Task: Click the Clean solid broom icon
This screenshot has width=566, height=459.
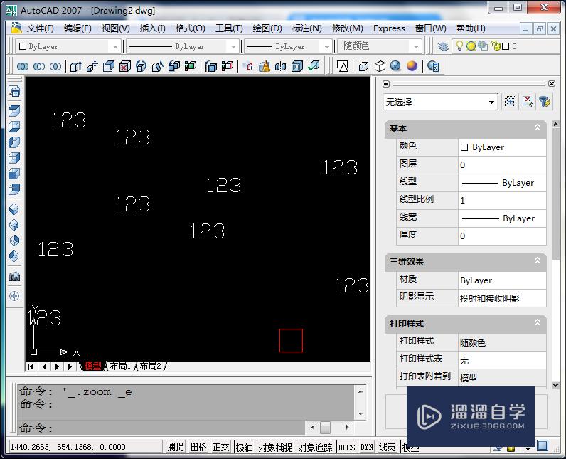Action: click(265, 66)
